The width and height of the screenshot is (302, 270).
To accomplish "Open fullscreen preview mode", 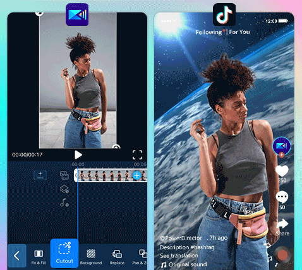I will (x=137, y=155).
